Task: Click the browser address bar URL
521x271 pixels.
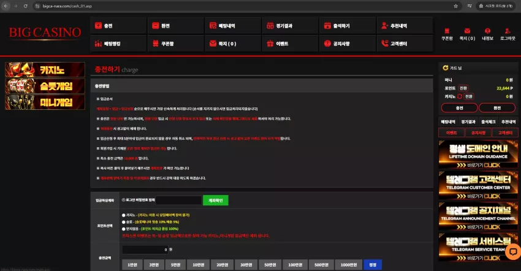Action: [67, 6]
